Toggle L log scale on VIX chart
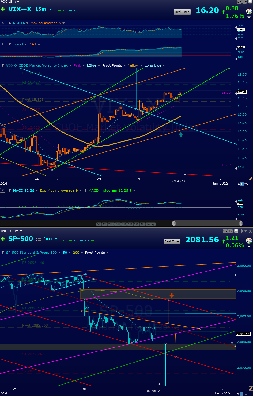 [242, 184]
